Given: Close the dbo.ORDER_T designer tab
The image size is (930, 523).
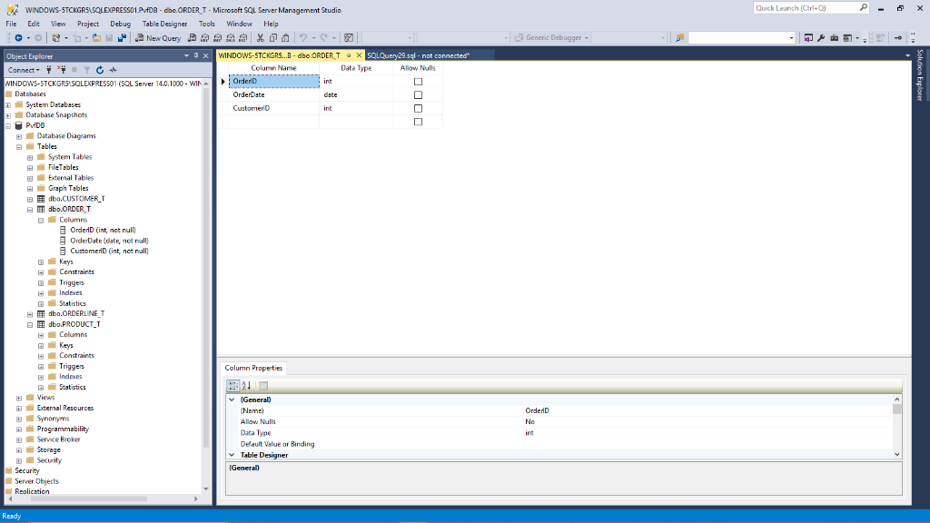Looking at the screenshot, I should point(359,55).
